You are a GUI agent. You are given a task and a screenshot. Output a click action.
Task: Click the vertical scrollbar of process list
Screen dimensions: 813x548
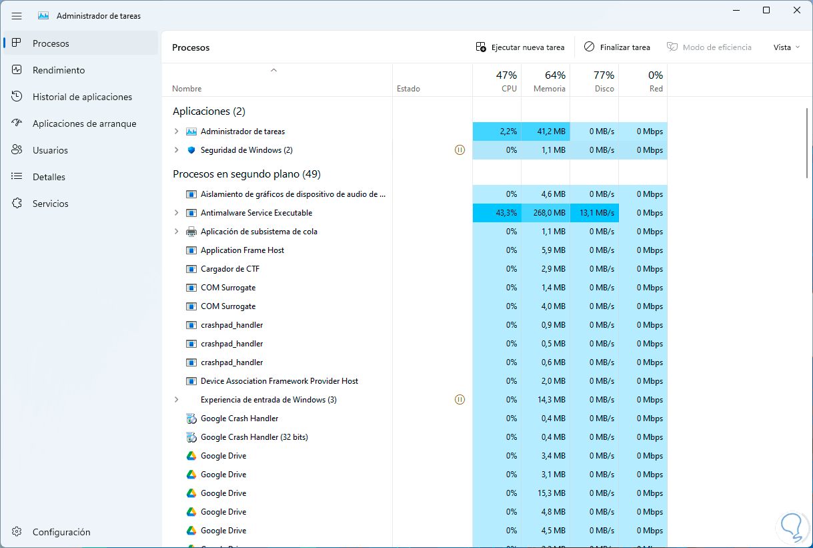[x=806, y=144]
